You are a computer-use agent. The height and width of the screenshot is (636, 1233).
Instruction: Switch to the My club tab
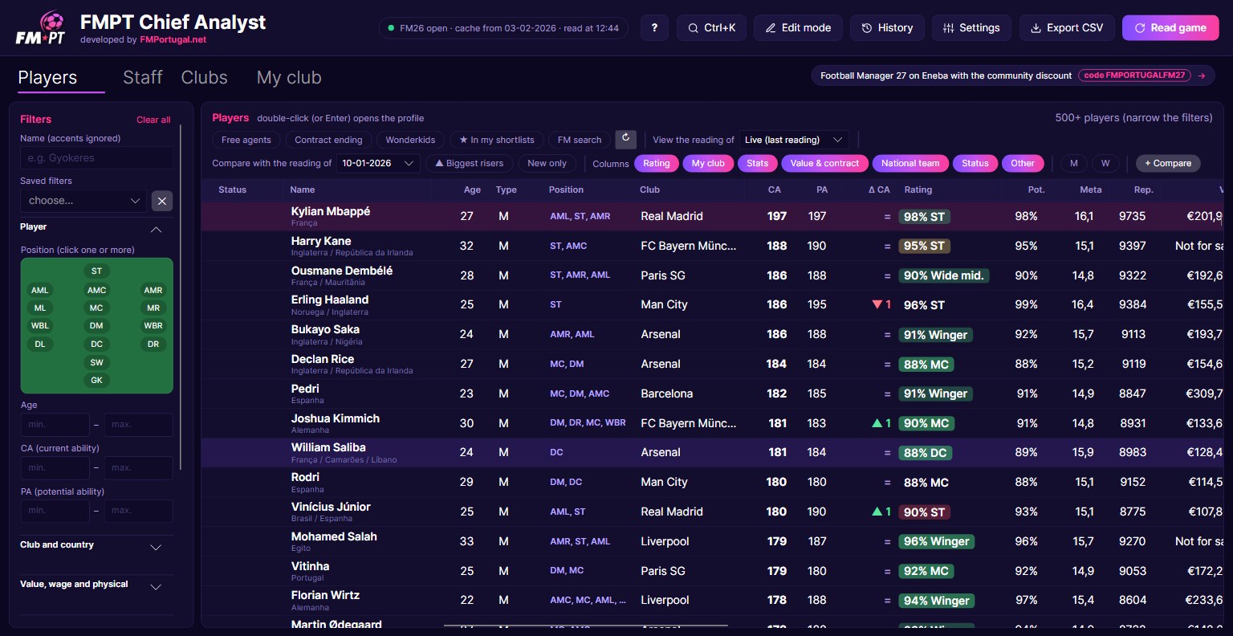pyautogui.click(x=289, y=77)
